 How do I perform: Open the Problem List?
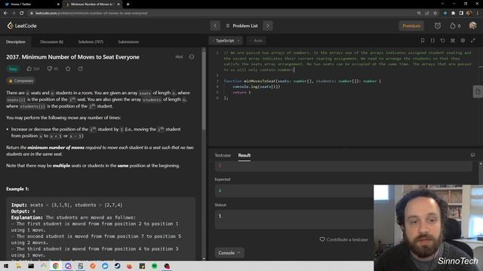[241, 26]
